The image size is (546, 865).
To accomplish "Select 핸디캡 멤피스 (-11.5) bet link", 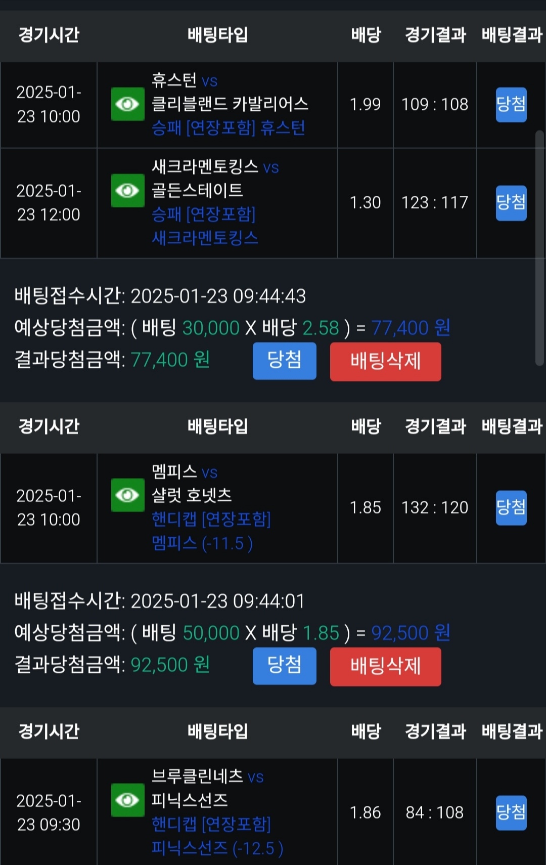I will coord(211,531).
